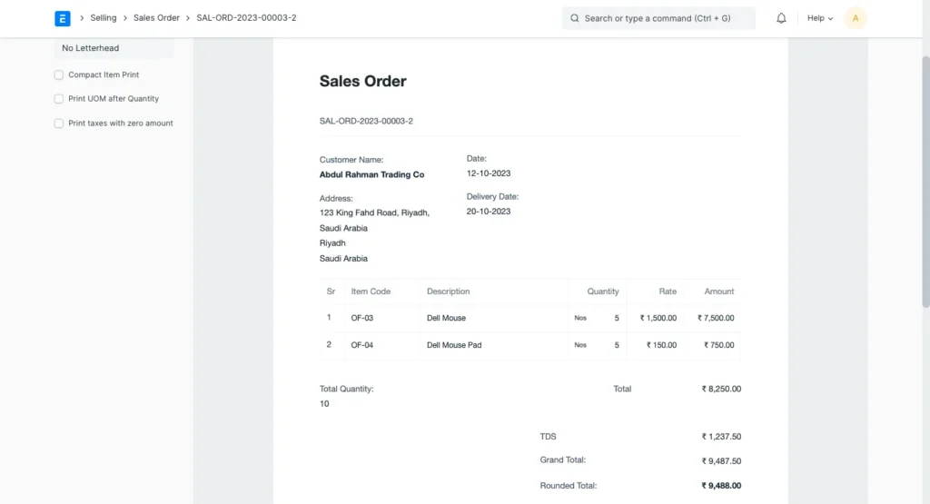The width and height of the screenshot is (930, 504).
Task: Open the Help dropdown menu
Action: 820,18
